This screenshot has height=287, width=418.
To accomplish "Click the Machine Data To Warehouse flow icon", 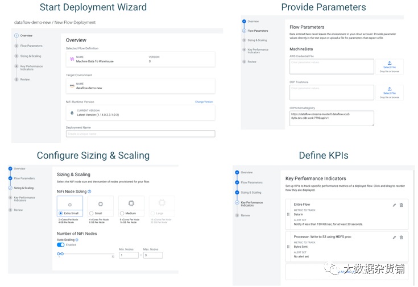I will point(72,59).
